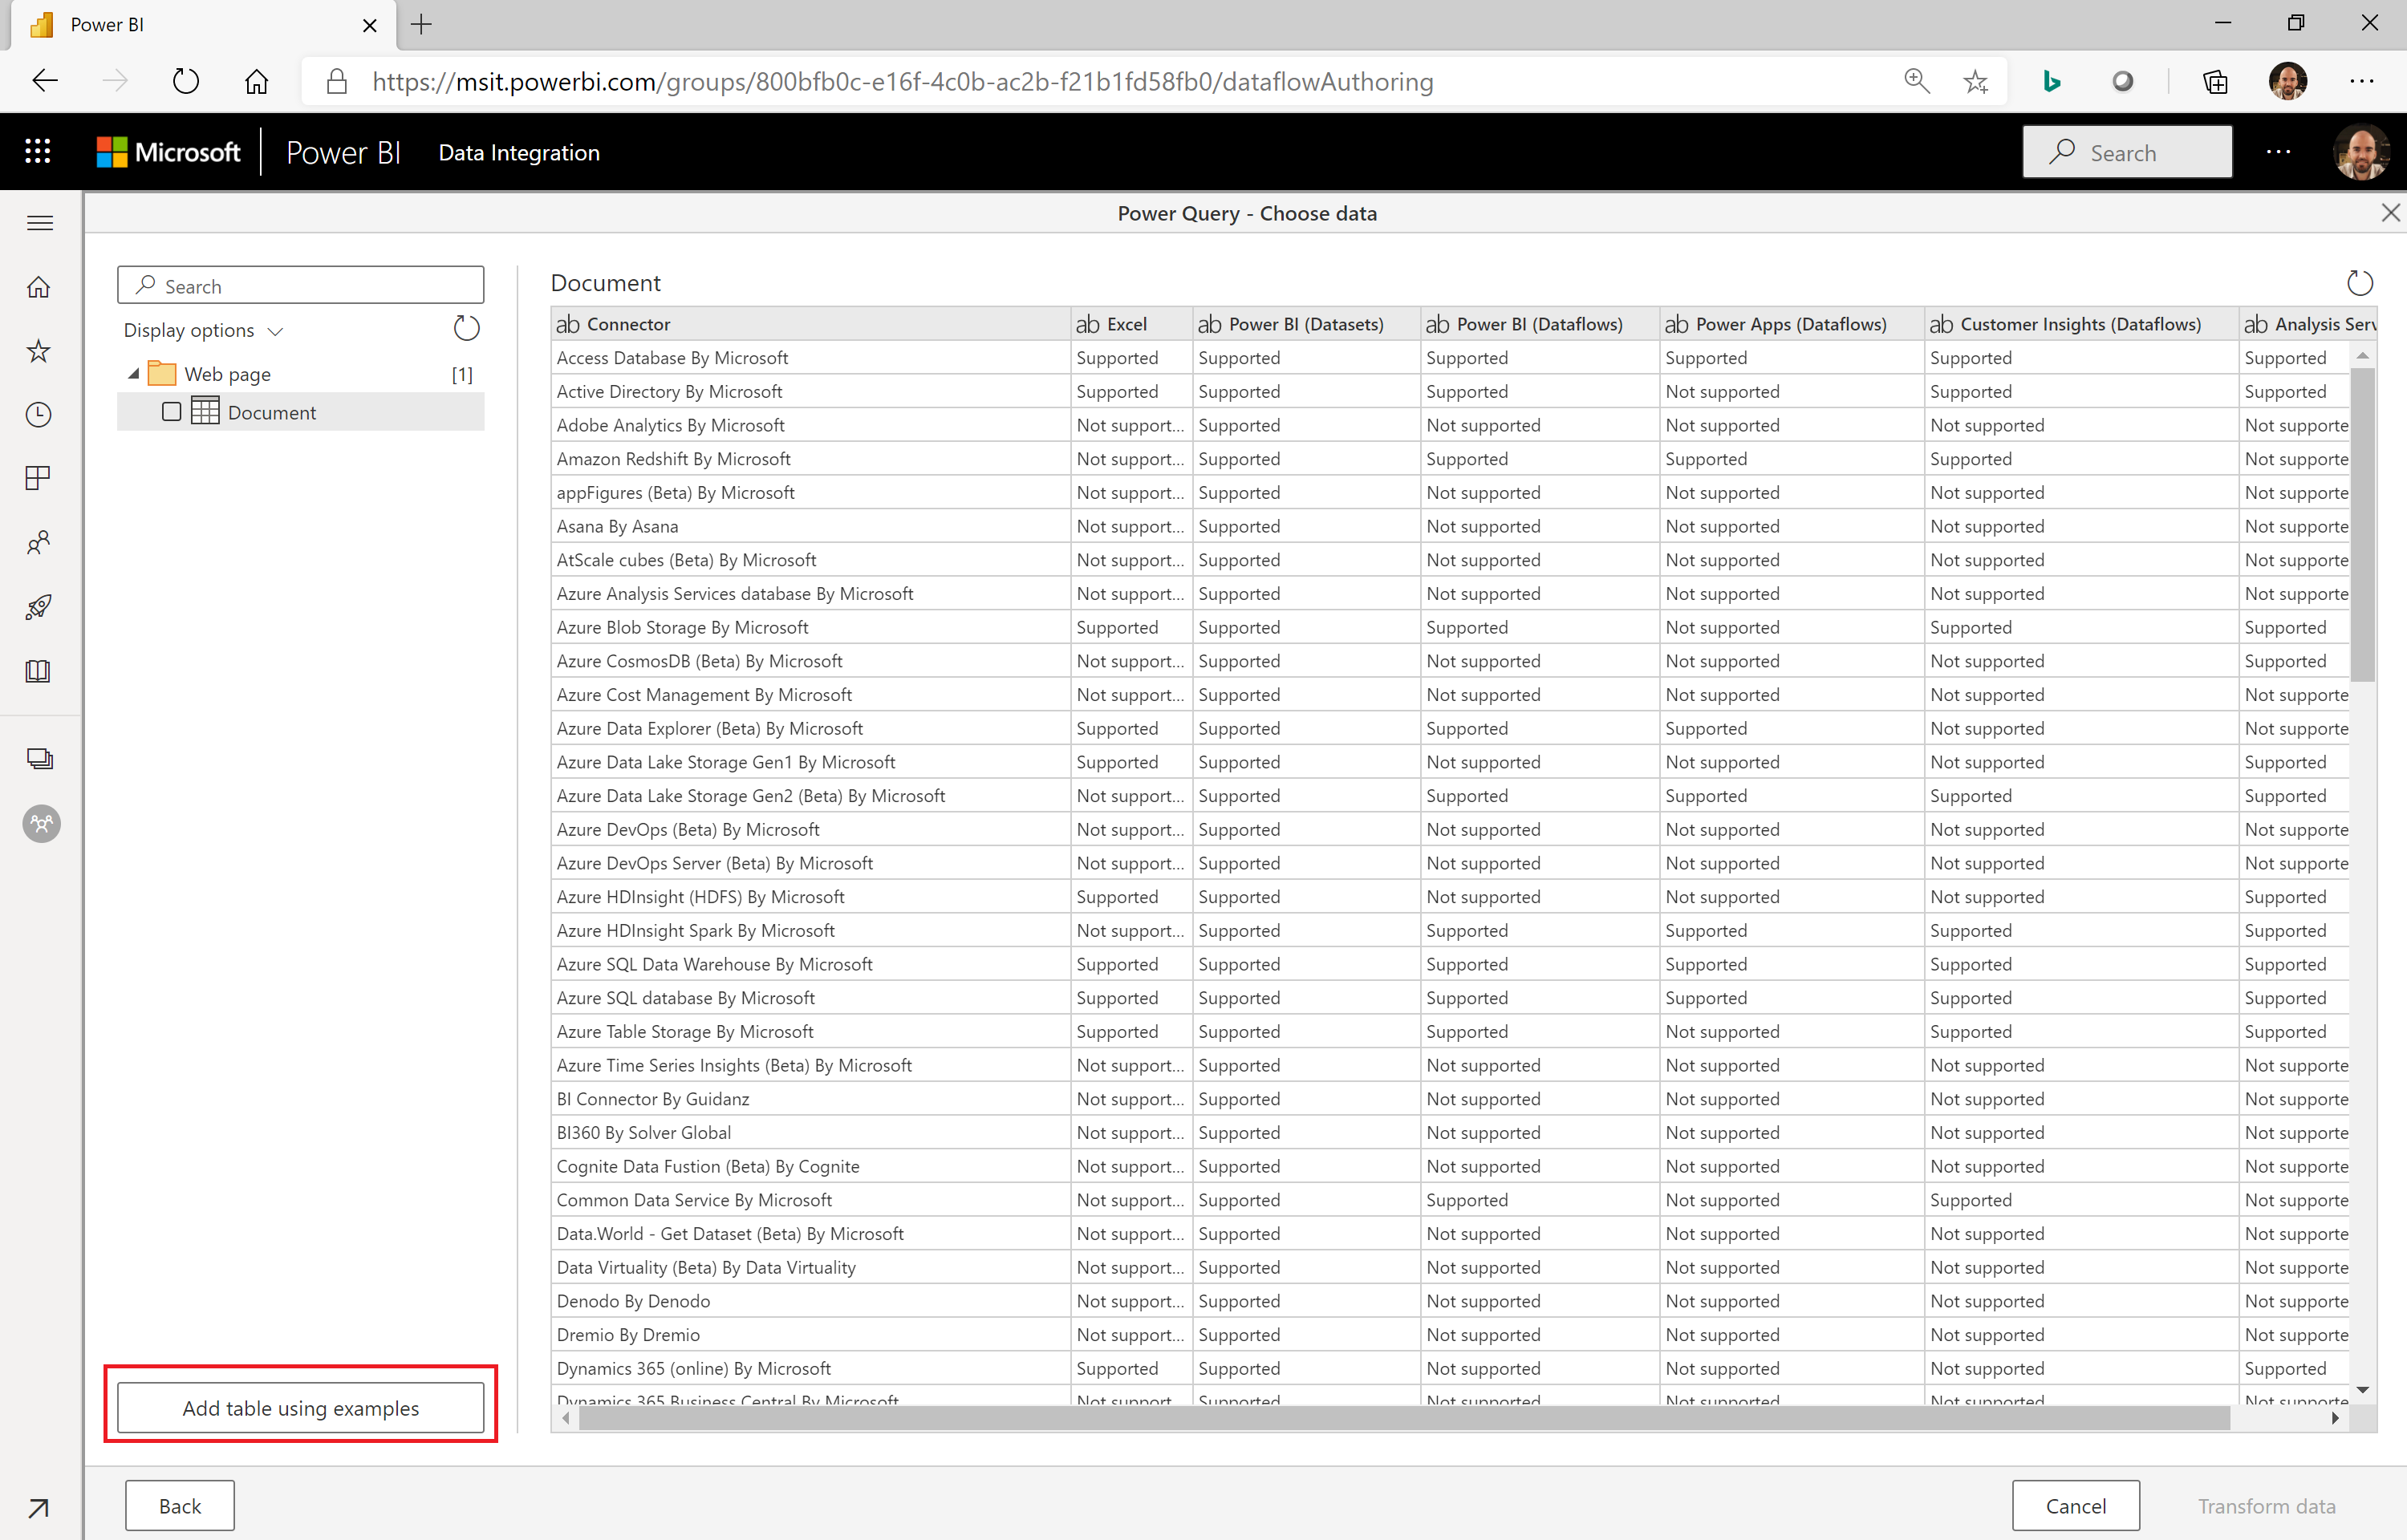This screenshot has width=2407, height=1540.
Task: Click the Excel column header
Action: pyautogui.click(x=1131, y=324)
